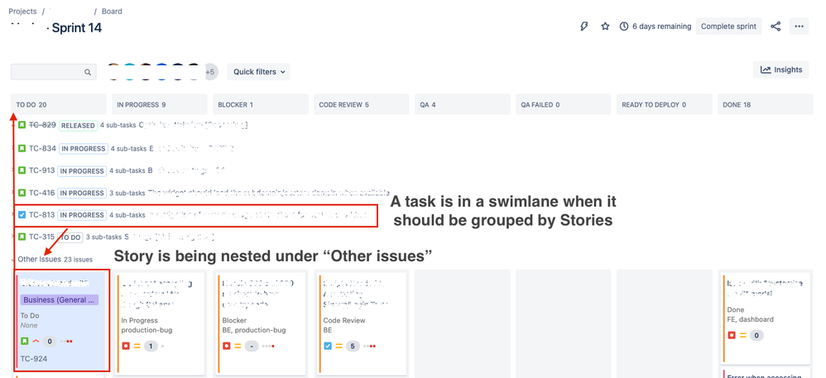Image resolution: width=826 pixels, height=378 pixels.
Task: Click the BLOCKER 1 column header
Action: (260, 104)
